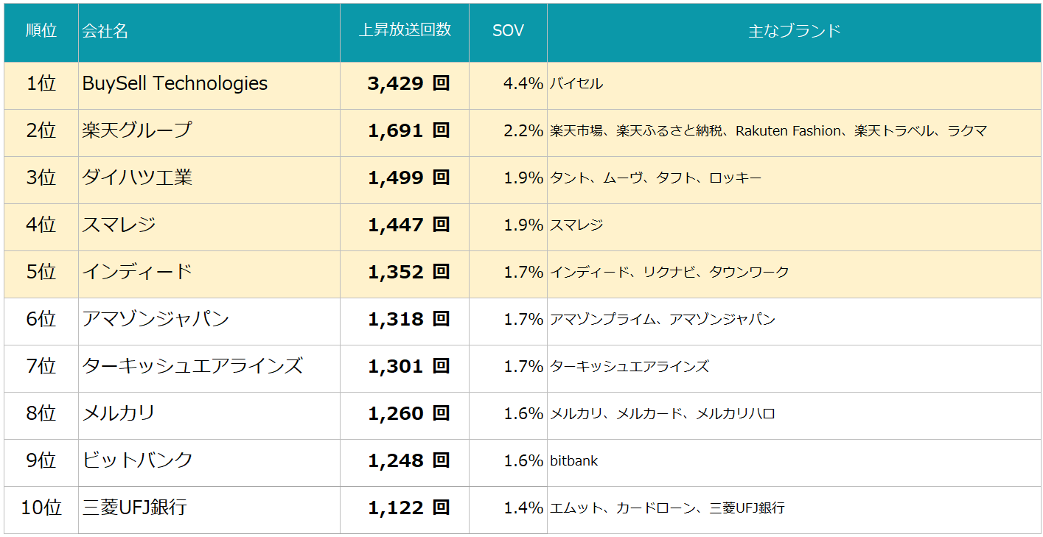The image size is (1043, 537).
Task: Click the ダイハツ工業 company name
Action: 137,178
